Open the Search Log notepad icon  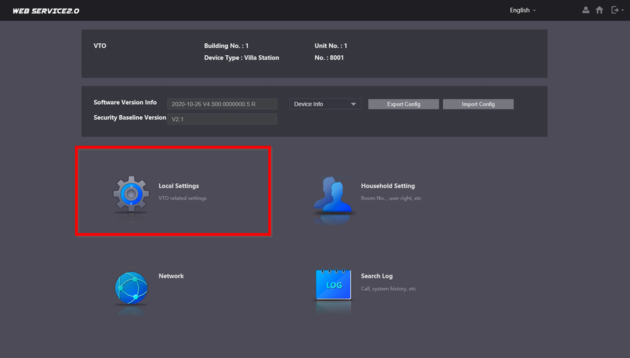(332, 285)
